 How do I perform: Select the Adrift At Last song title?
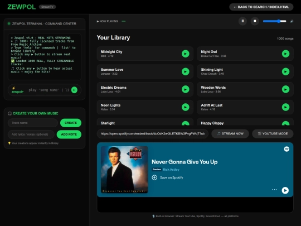point(212,105)
